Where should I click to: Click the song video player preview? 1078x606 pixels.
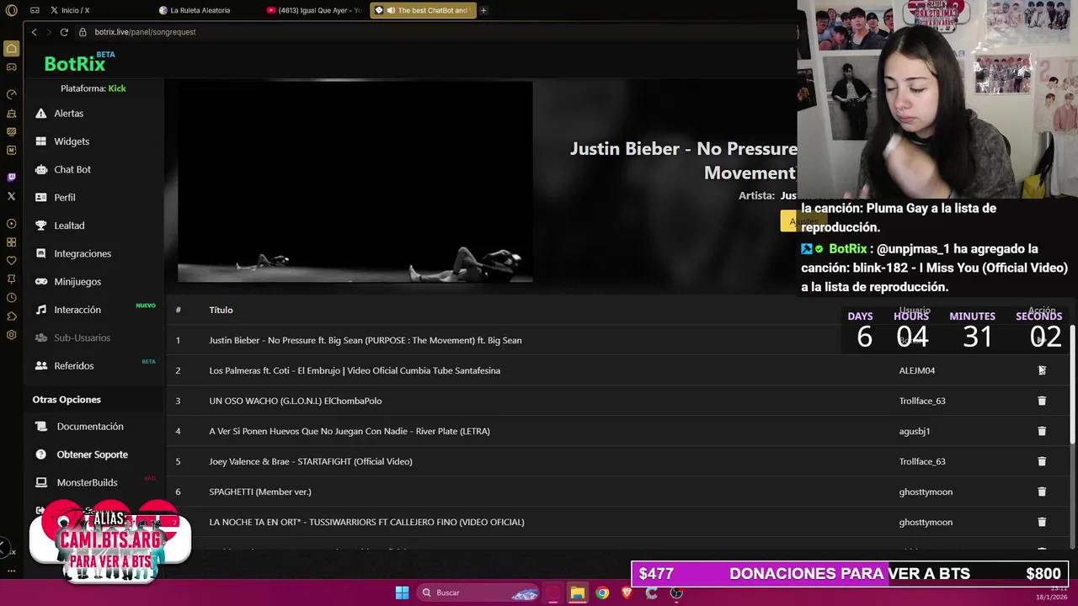(355, 181)
